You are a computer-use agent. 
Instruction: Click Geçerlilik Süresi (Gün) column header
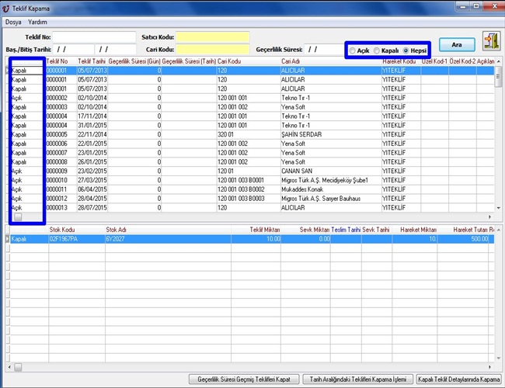(x=134, y=61)
